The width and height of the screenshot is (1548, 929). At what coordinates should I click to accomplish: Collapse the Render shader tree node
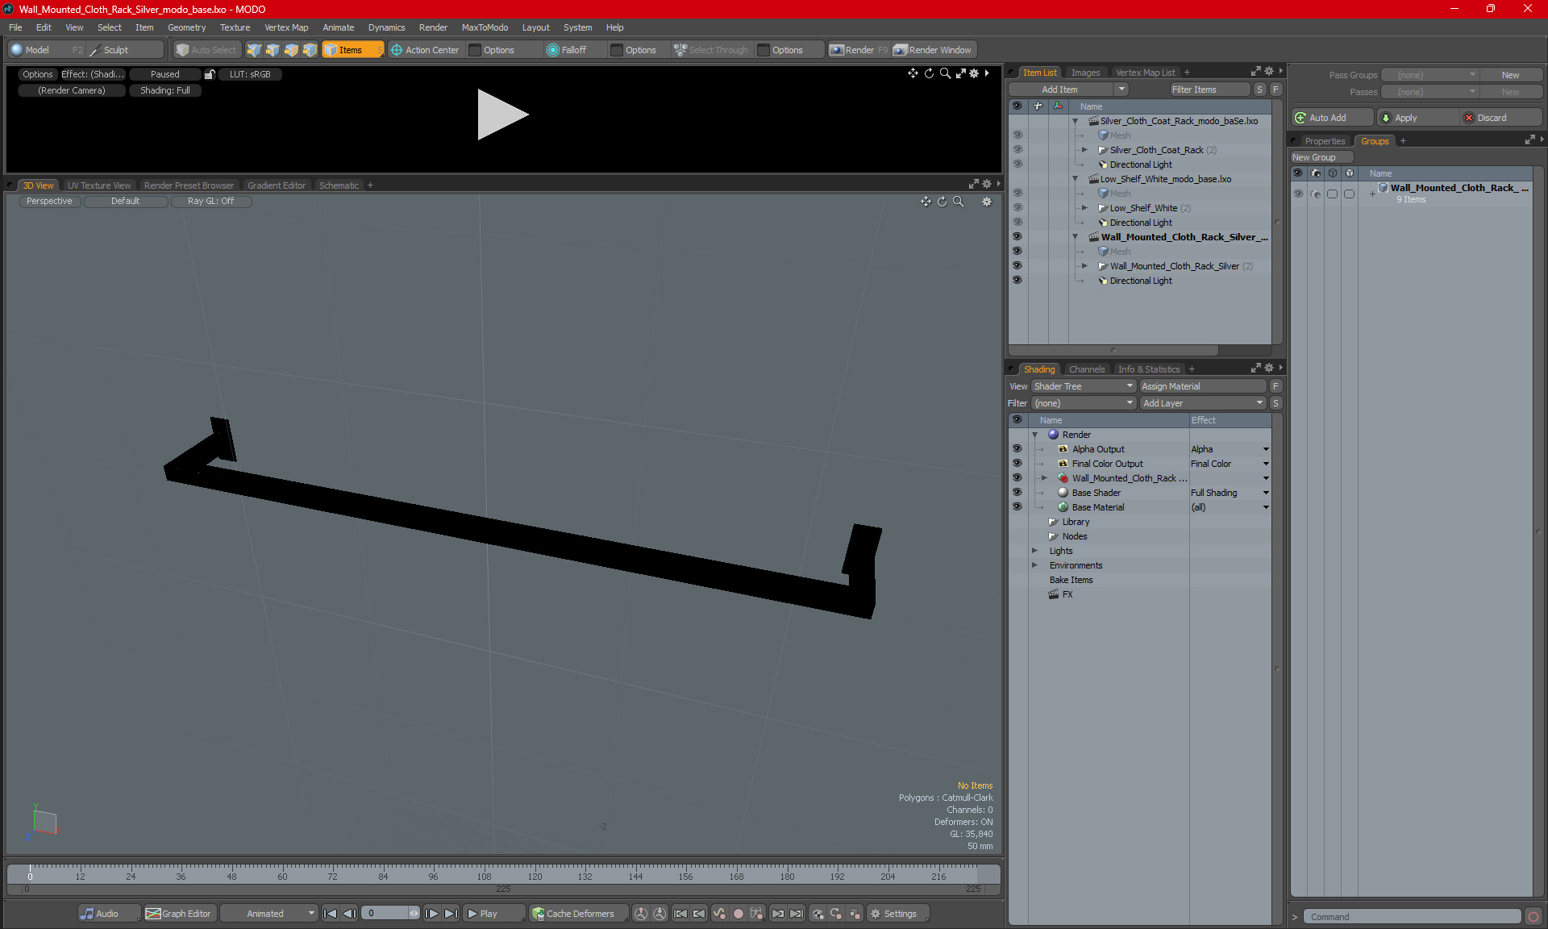pyautogui.click(x=1034, y=435)
